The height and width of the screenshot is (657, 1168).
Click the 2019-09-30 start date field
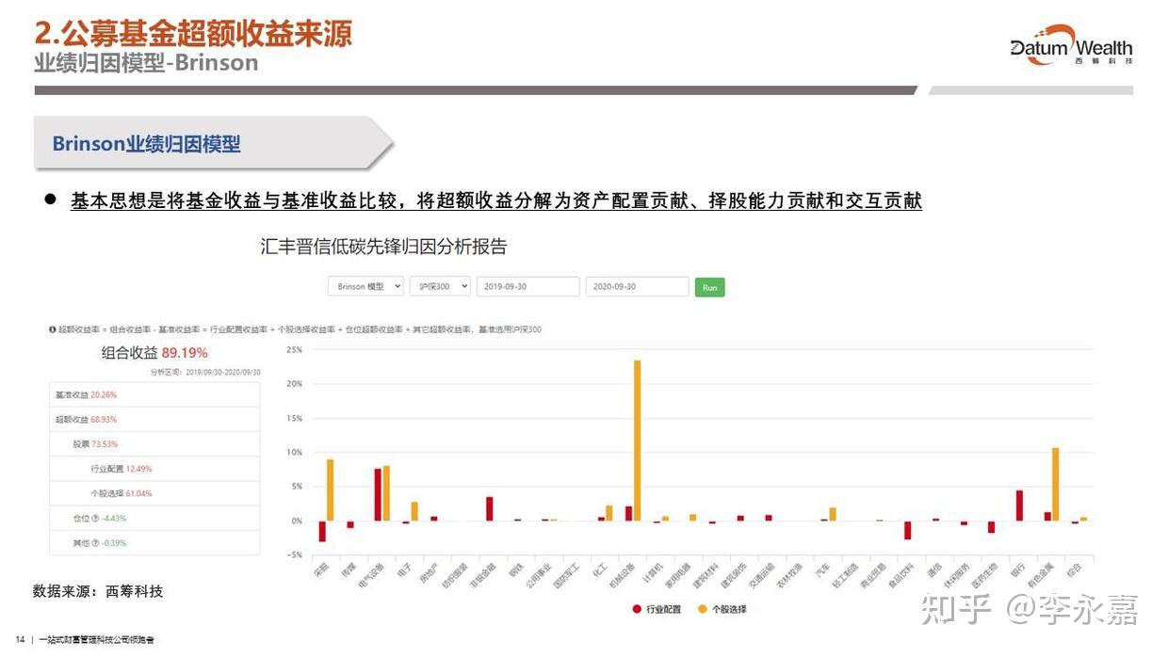coord(527,286)
